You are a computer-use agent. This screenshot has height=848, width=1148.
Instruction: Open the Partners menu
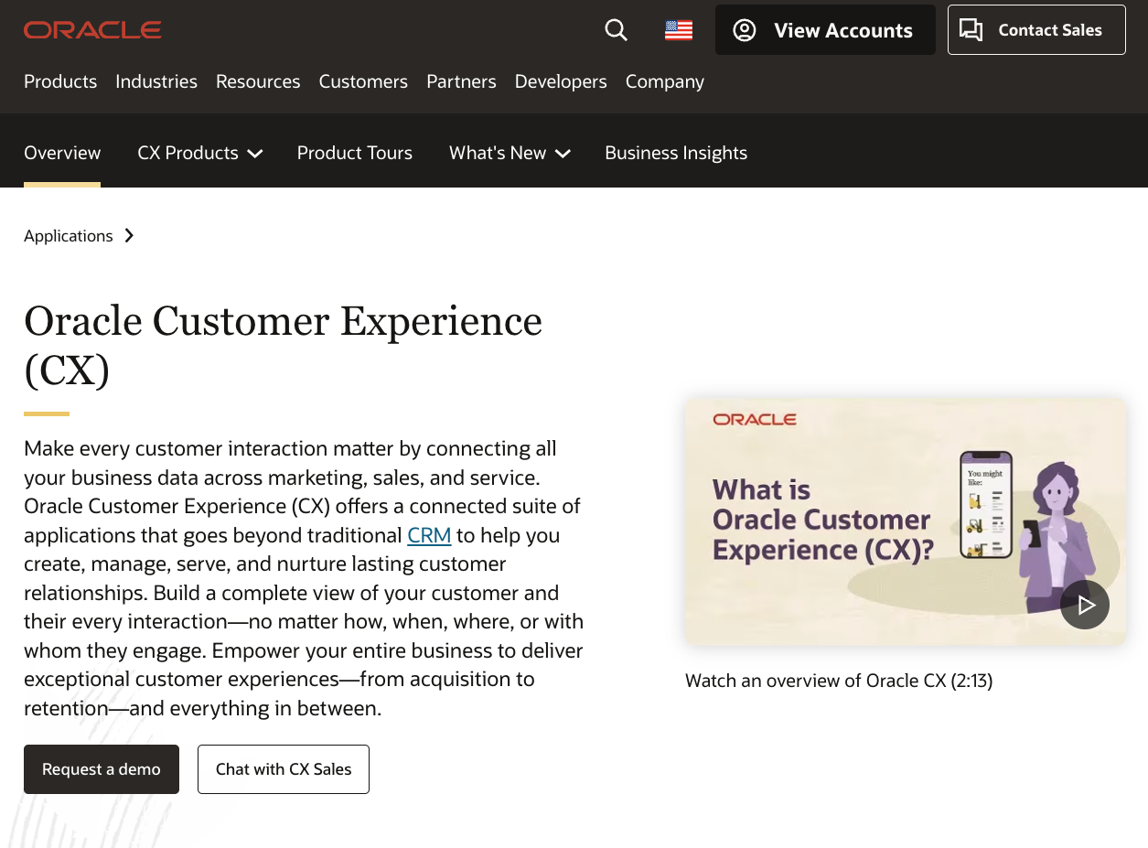[461, 81]
